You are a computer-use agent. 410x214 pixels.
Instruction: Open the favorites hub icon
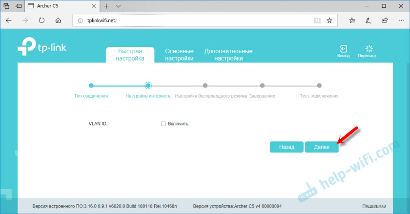(x=352, y=21)
